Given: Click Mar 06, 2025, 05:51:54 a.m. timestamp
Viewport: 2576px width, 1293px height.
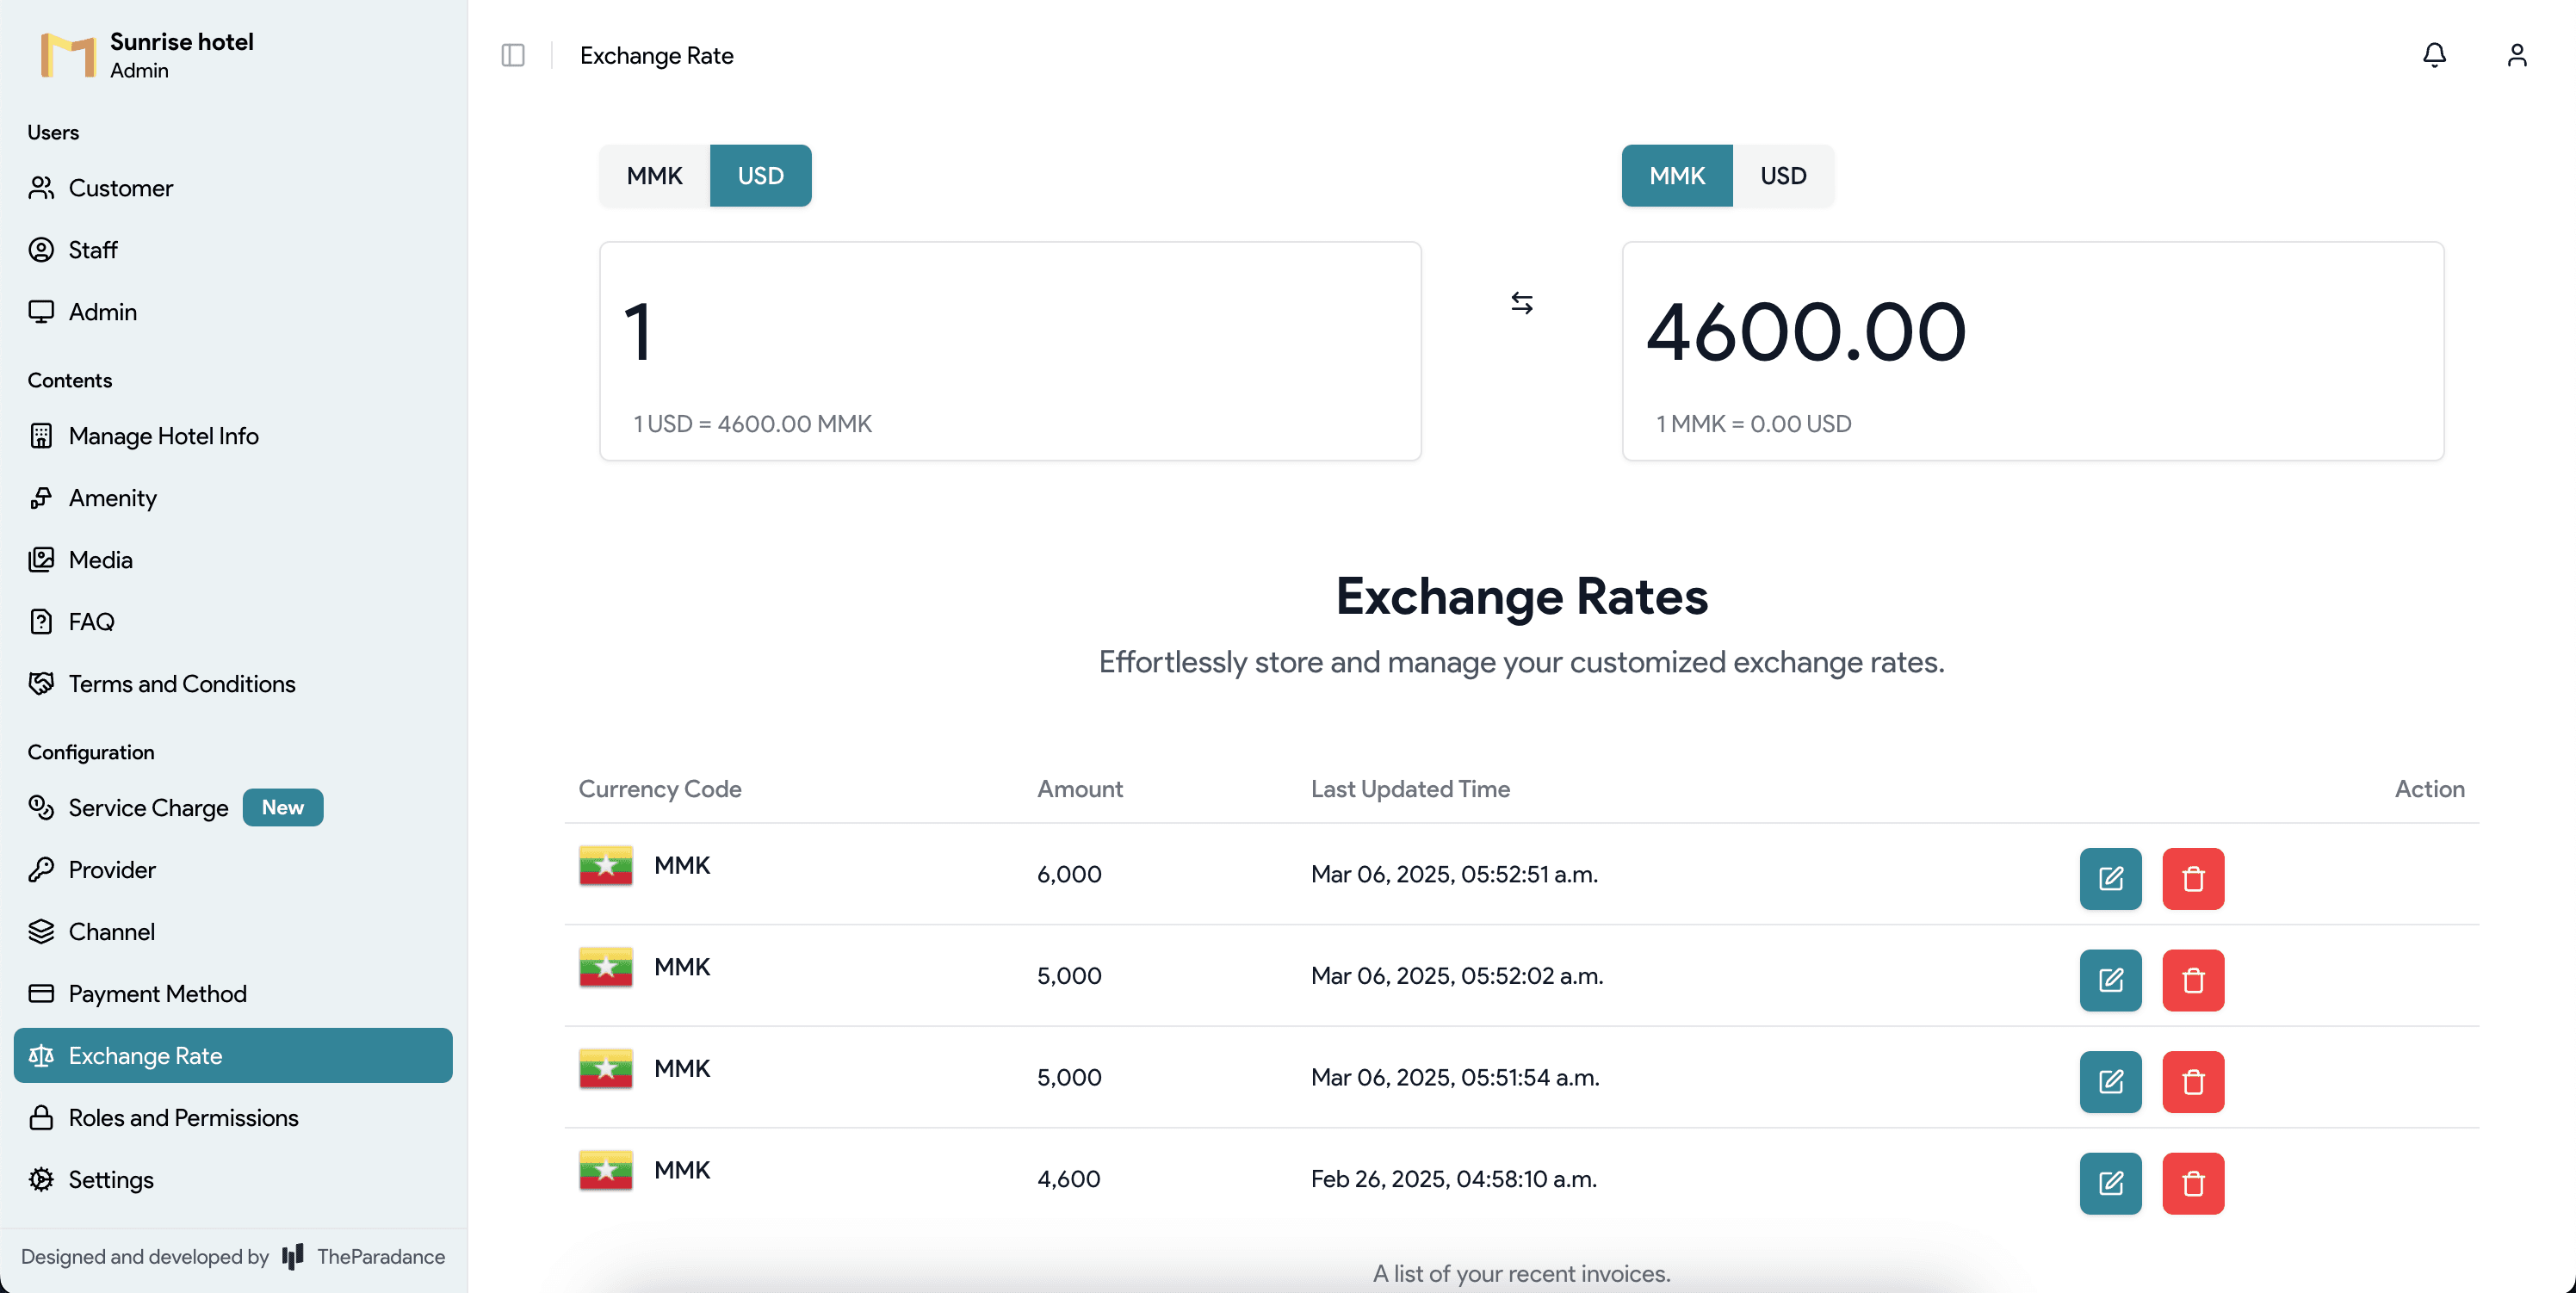Looking at the screenshot, I should click(x=1455, y=1078).
